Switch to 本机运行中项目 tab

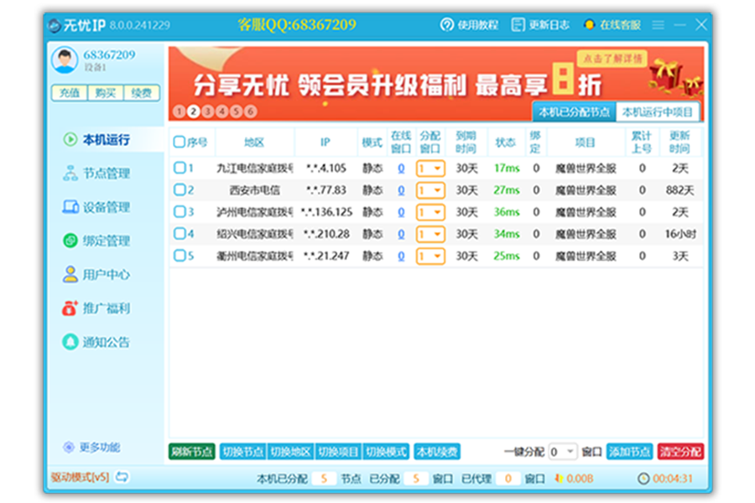(x=658, y=112)
